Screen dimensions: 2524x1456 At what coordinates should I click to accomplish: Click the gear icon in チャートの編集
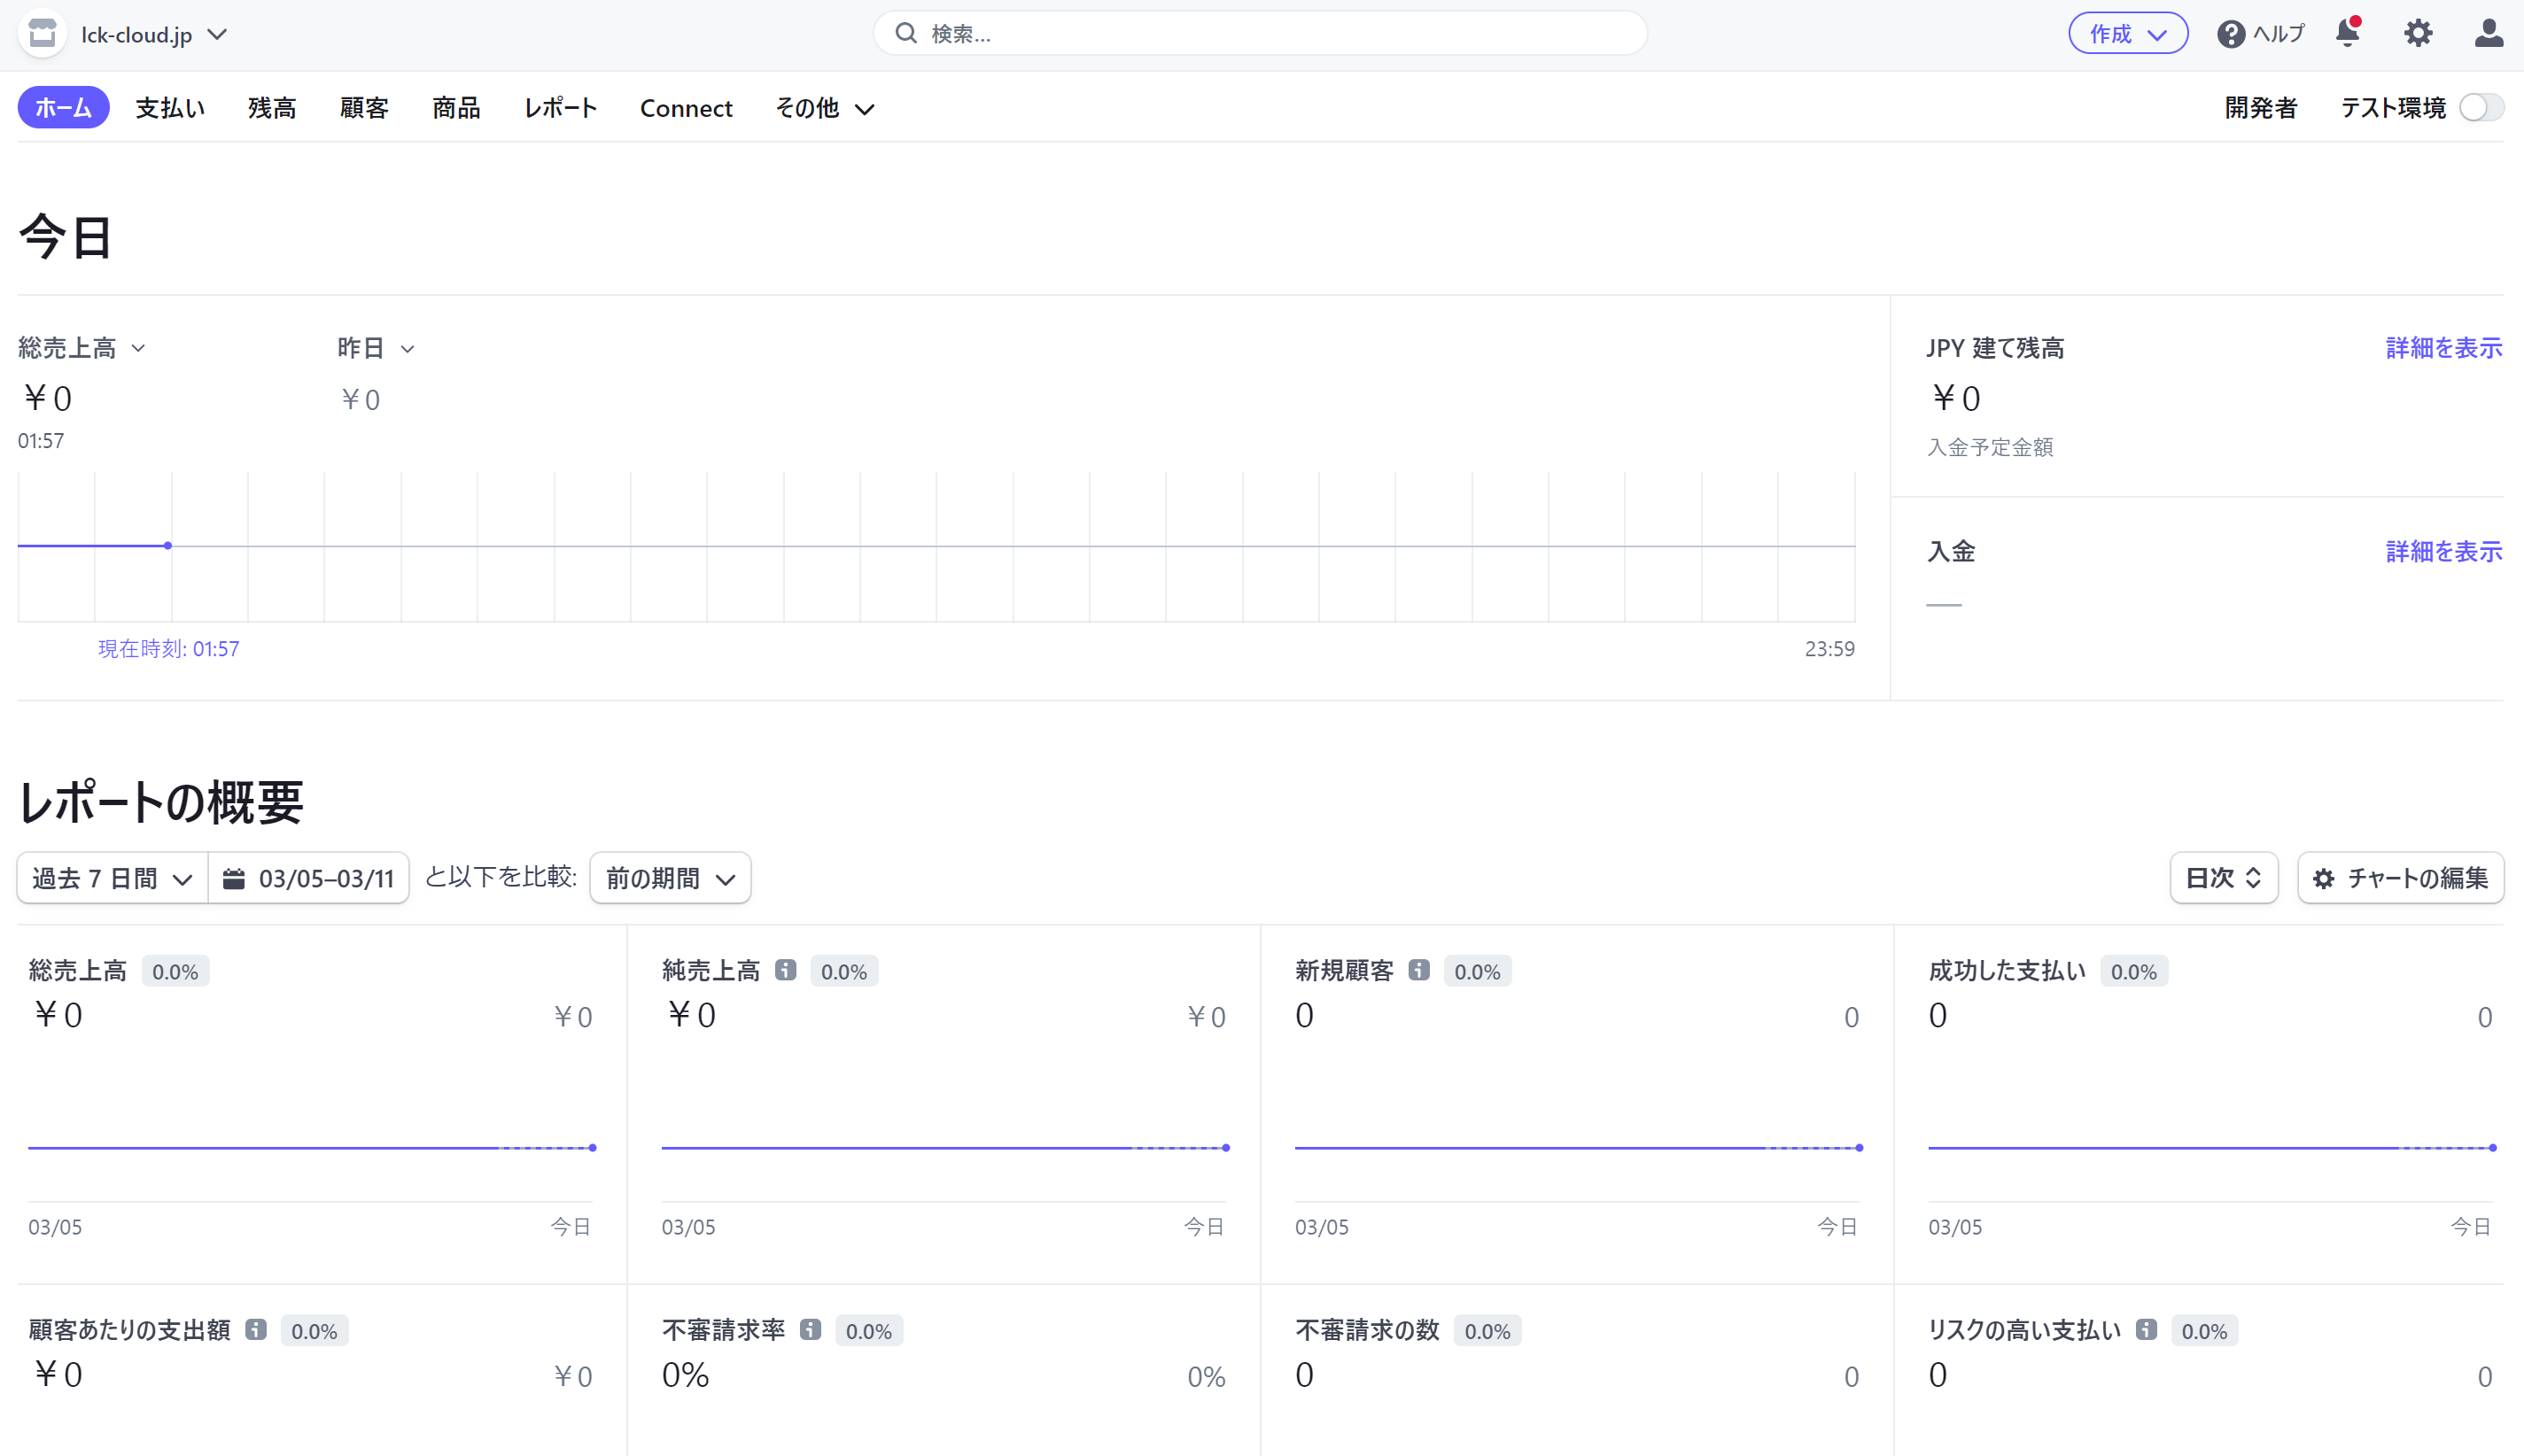pyautogui.click(x=2324, y=879)
